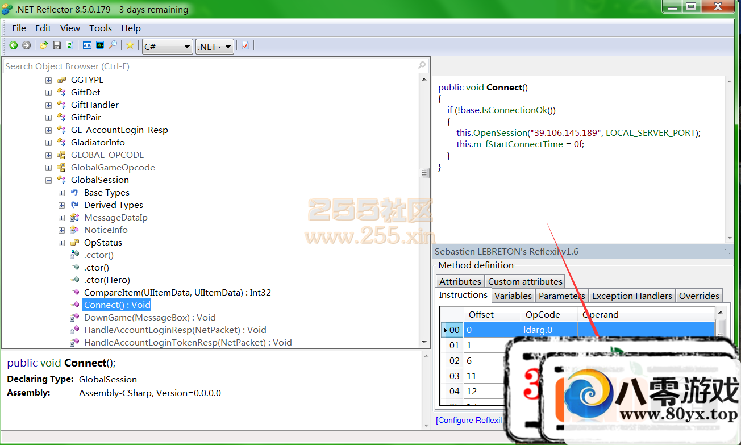The width and height of the screenshot is (741, 445).
Task: Refresh using the green arrows document icon
Action: (x=69, y=45)
